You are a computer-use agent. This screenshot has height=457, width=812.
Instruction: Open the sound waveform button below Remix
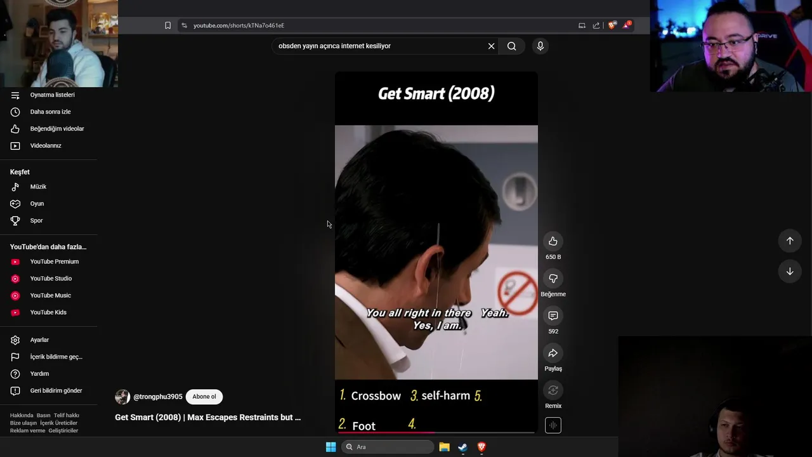(x=553, y=425)
